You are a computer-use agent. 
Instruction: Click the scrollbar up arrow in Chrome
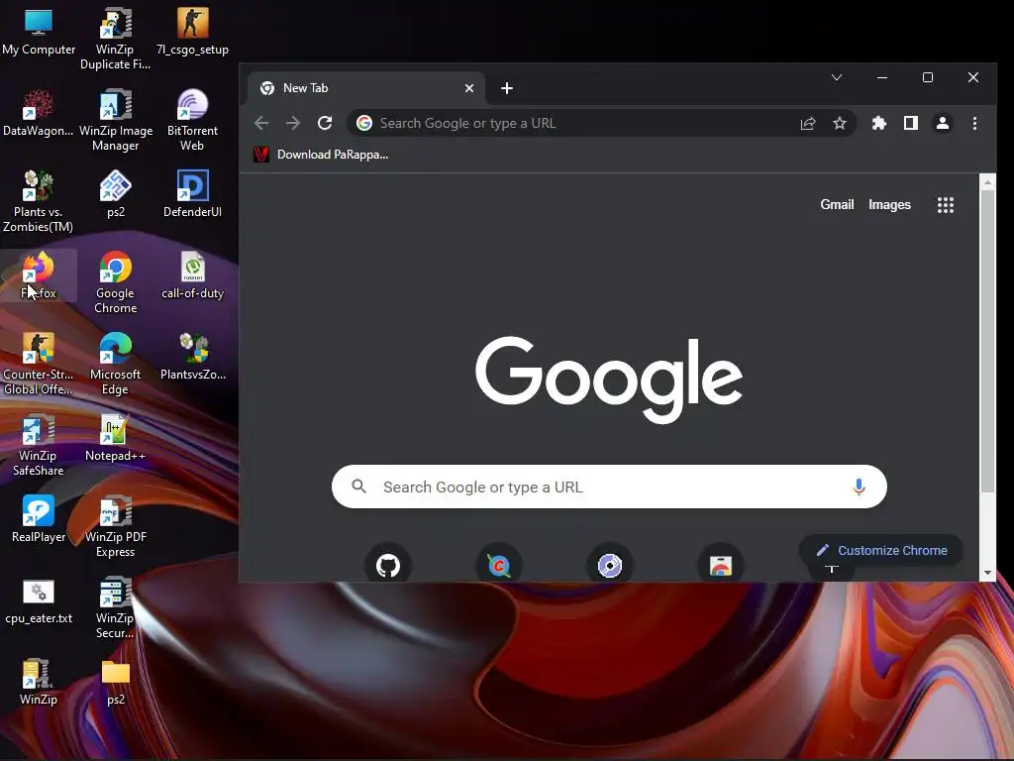(987, 182)
